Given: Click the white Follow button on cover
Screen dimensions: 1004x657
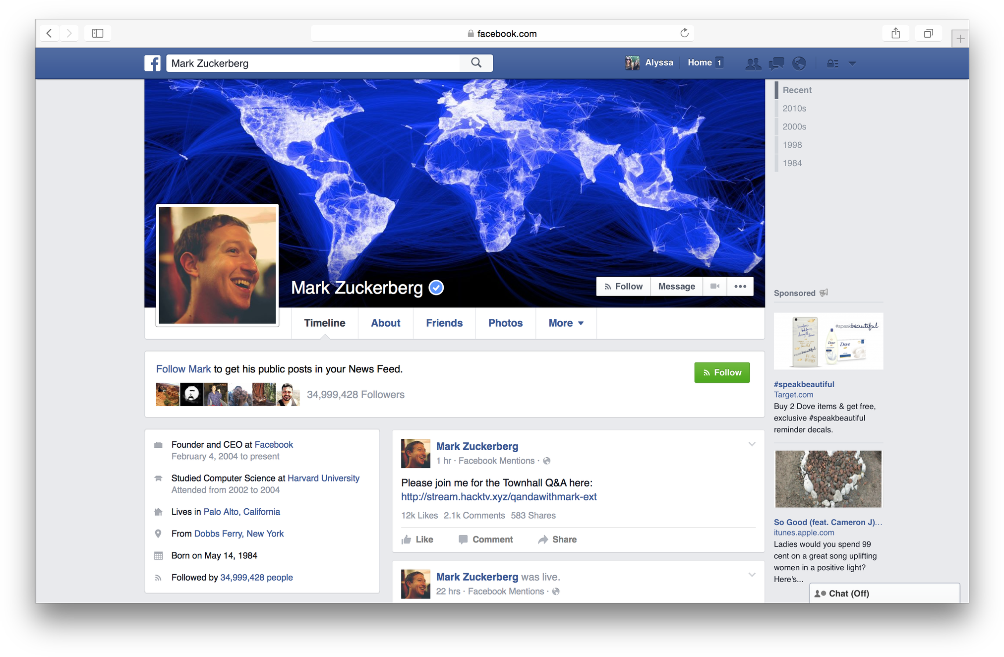Looking at the screenshot, I should pos(623,287).
